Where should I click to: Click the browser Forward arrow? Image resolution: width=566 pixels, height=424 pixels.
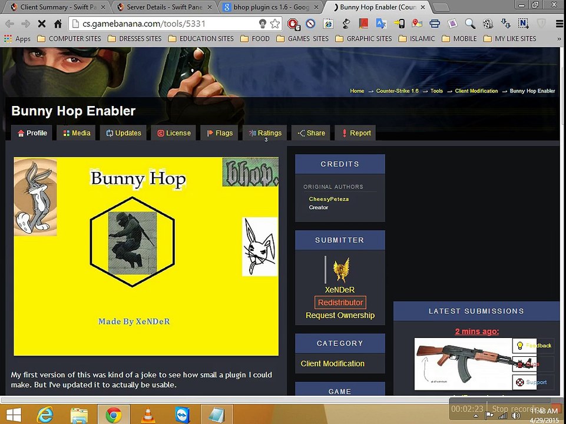26,24
